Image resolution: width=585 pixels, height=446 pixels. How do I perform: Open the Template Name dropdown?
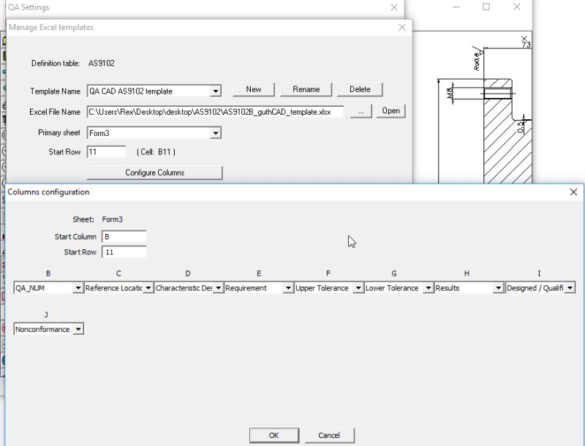(x=216, y=91)
